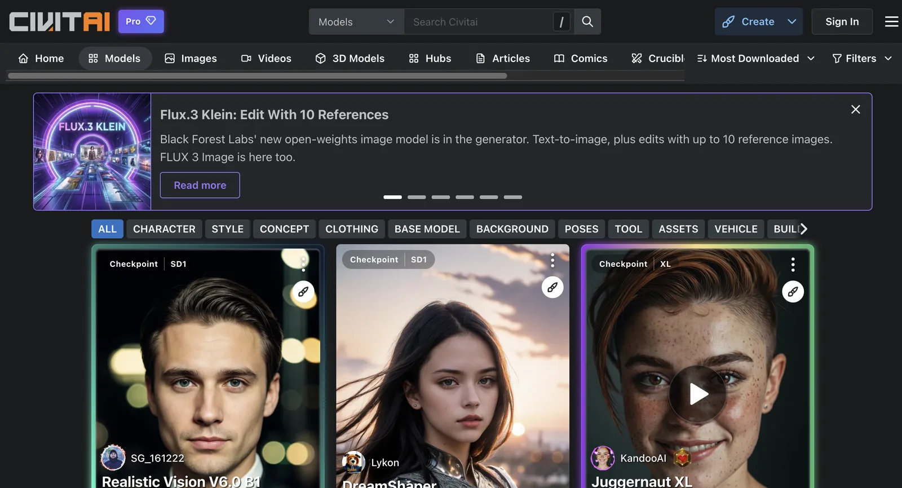Click the Read more button

200,185
